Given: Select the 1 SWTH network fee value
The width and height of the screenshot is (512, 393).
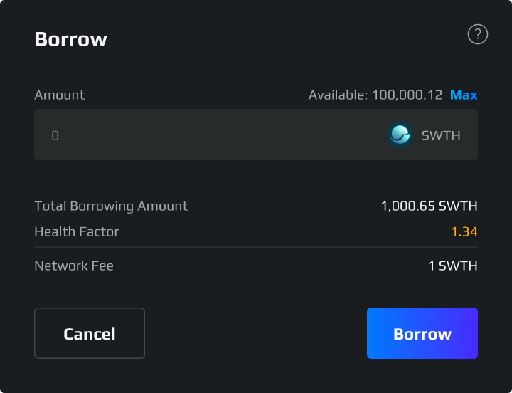Looking at the screenshot, I should pos(452,266).
